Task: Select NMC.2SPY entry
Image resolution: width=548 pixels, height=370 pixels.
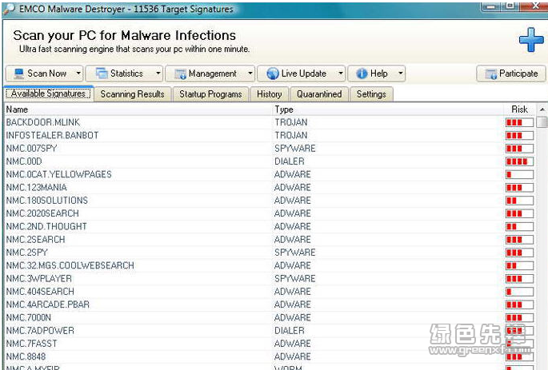Action: (270, 253)
